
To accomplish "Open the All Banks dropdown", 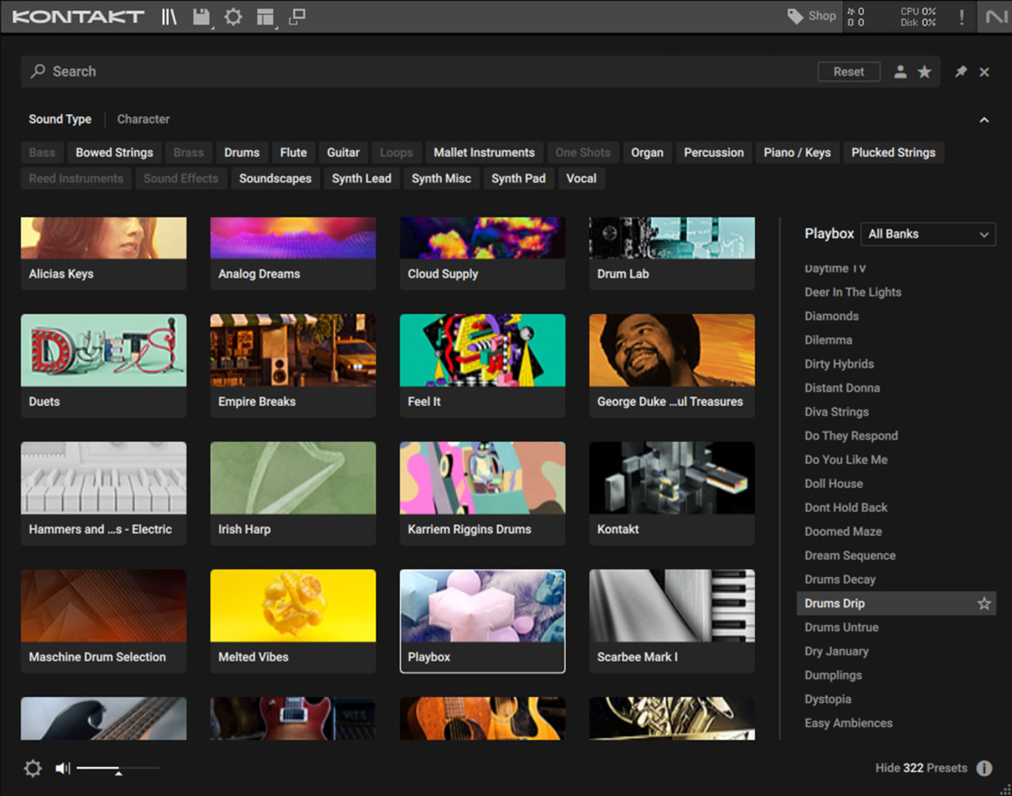I will [928, 234].
